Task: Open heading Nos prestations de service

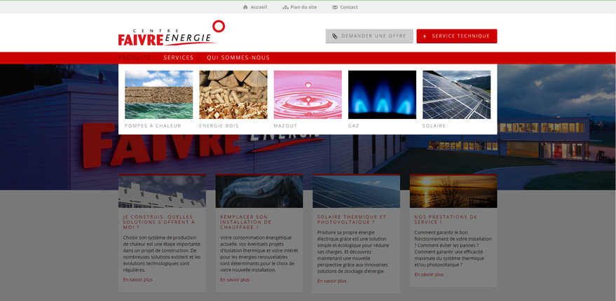Action: point(446,219)
